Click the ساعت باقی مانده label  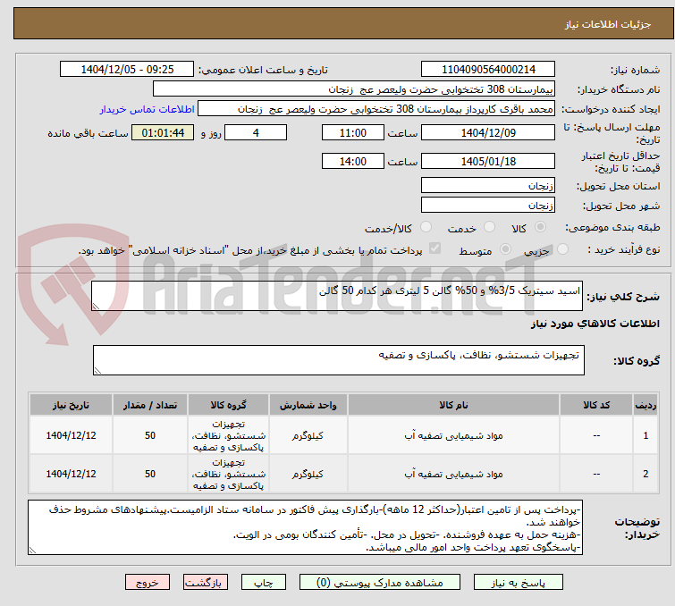88,133
